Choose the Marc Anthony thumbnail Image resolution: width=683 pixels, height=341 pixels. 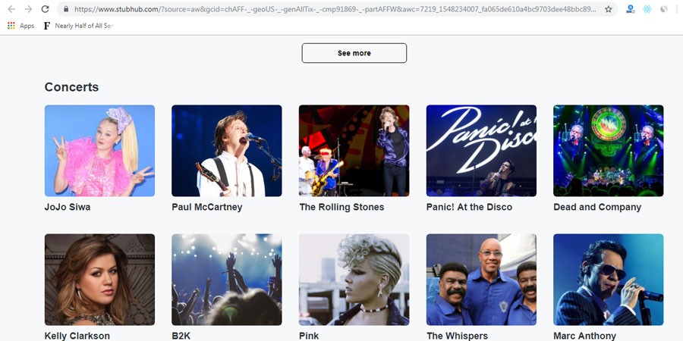tap(608, 279)
